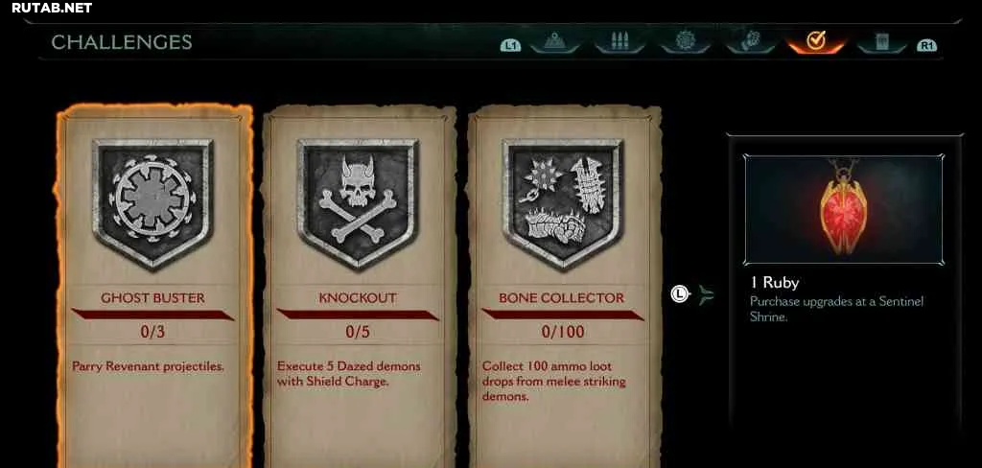
Task: Select the map tab icon
Action: point(555,41)
